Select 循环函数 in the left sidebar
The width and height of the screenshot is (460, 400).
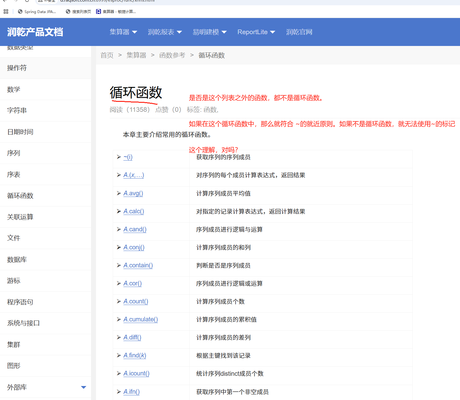[20, 196]
